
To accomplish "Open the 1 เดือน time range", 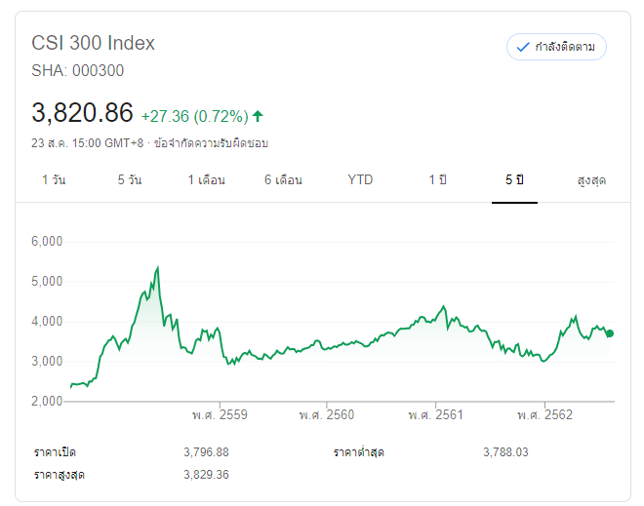I will pyautogui.click(x=207, y=180).
